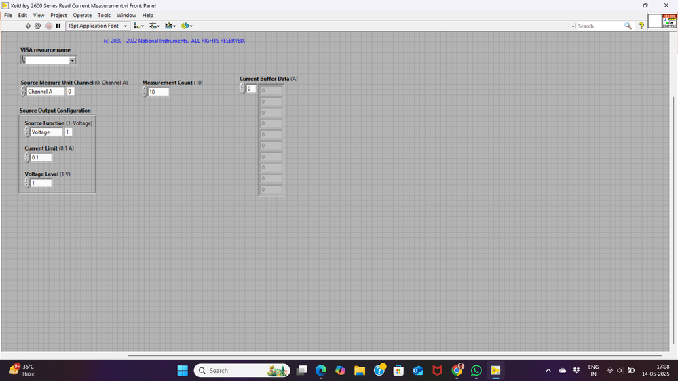Click the Source Function stepper arrows
The width and height of the screenshot is (678, 381).
point(27,132)
